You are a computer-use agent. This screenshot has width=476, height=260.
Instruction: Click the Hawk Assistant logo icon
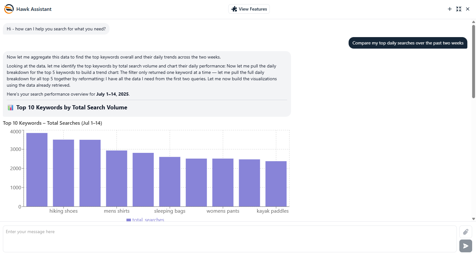pos(9,9)
